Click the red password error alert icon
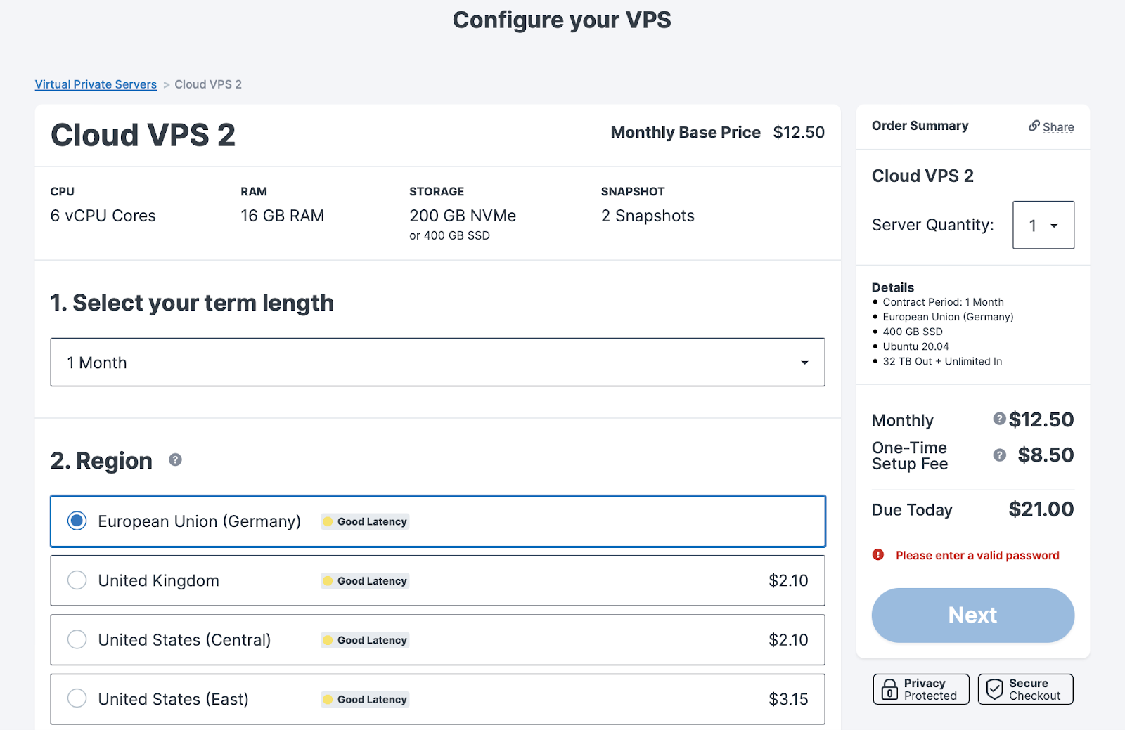 tap(878, 555)
